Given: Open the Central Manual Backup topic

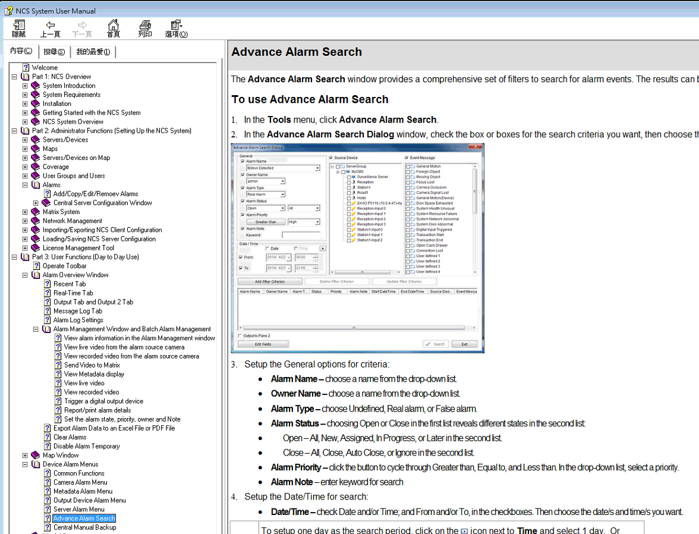Looking at the screenshot, I should coord(84,527).
